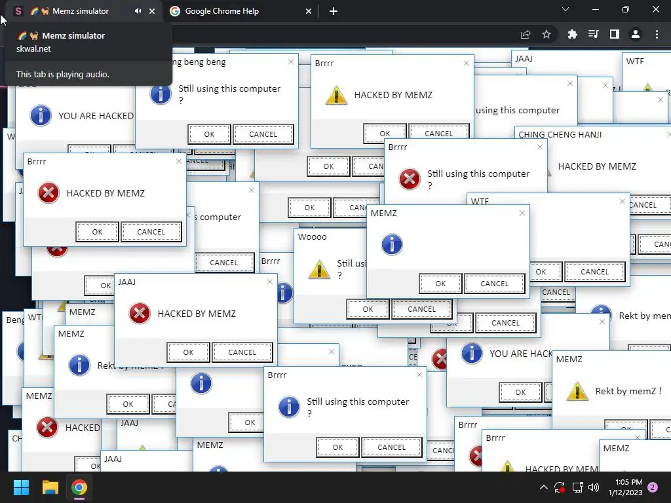
Task: Click the 'CHING CHENG HANJI' dialog title
Action: click(560, 135)
